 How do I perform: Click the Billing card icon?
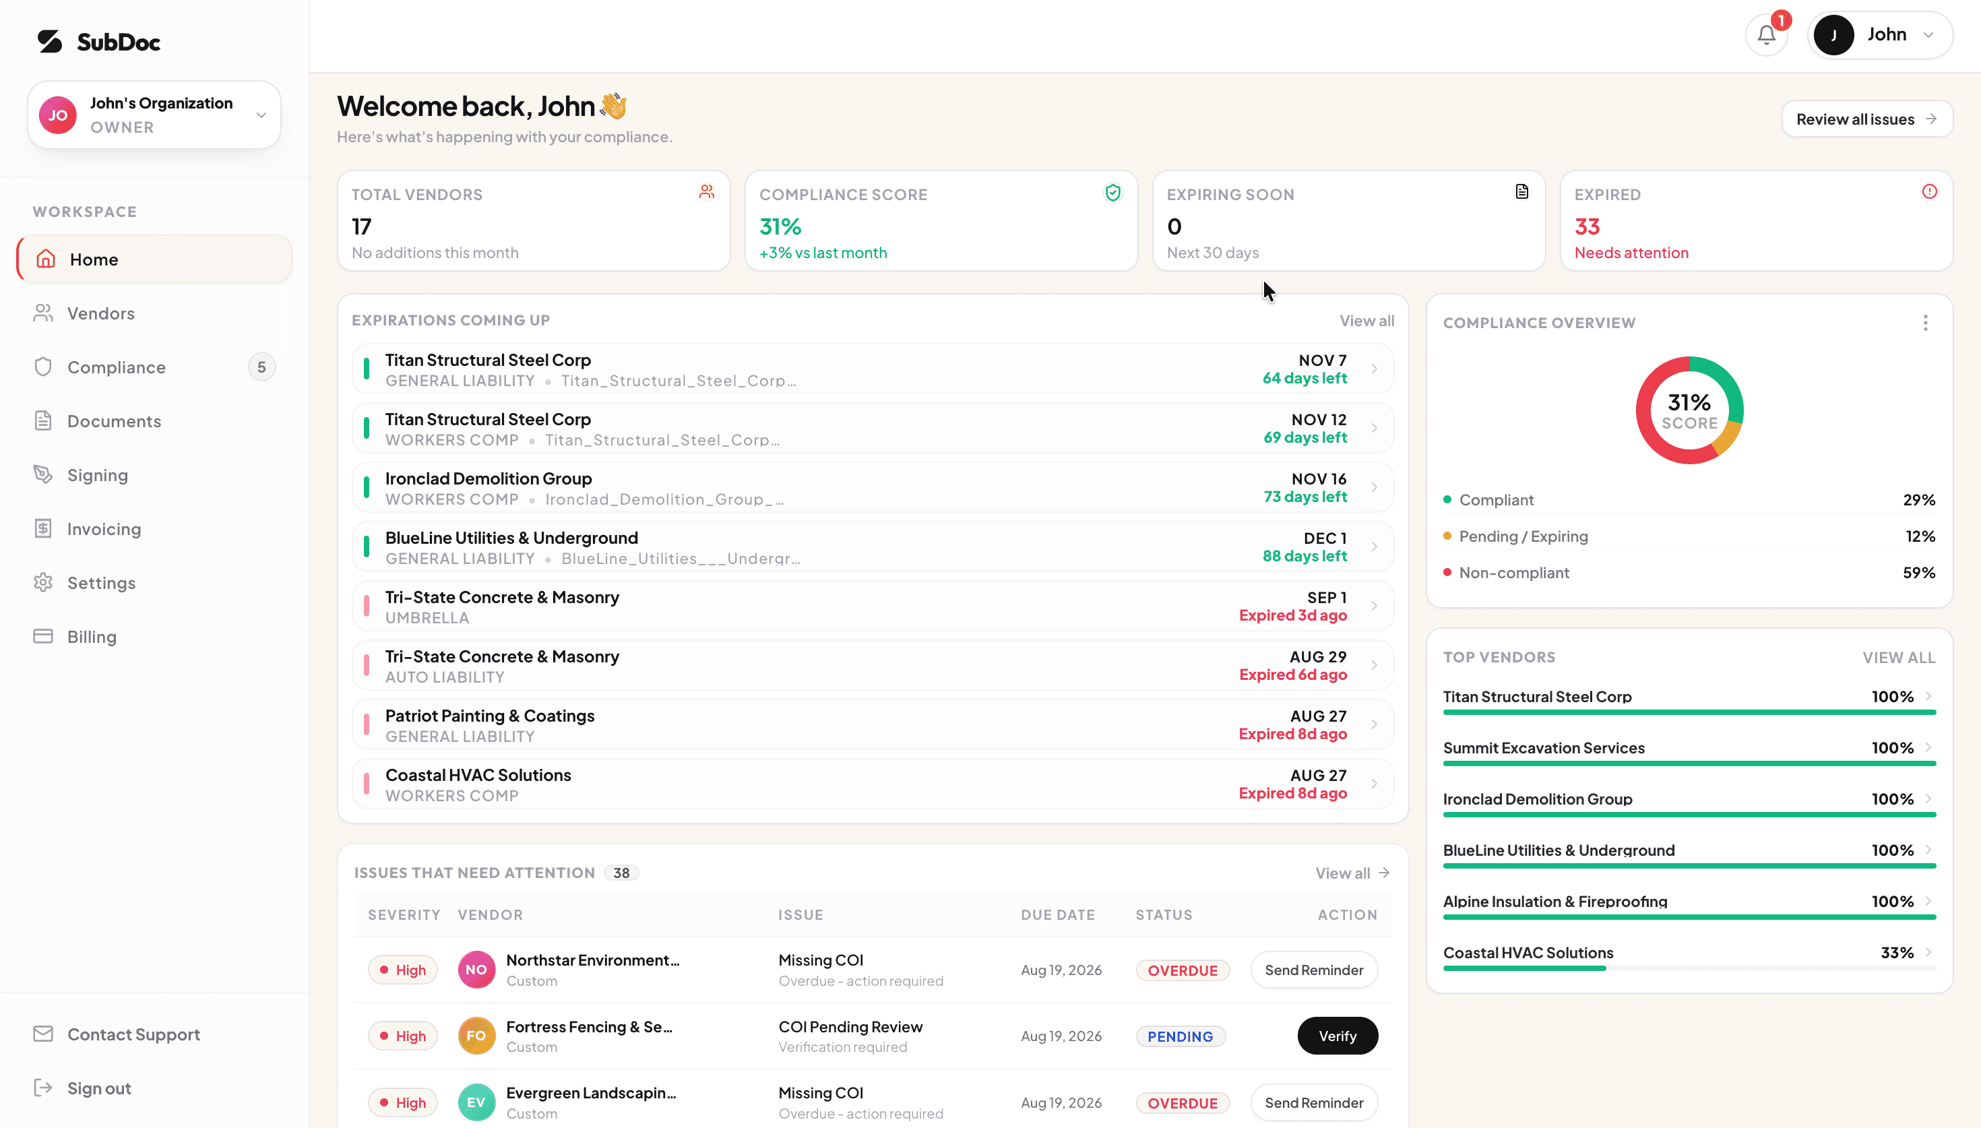43,636
